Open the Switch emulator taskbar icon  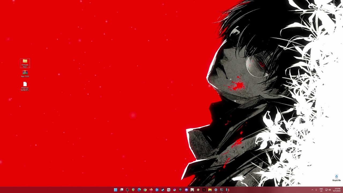coord(228,190)
